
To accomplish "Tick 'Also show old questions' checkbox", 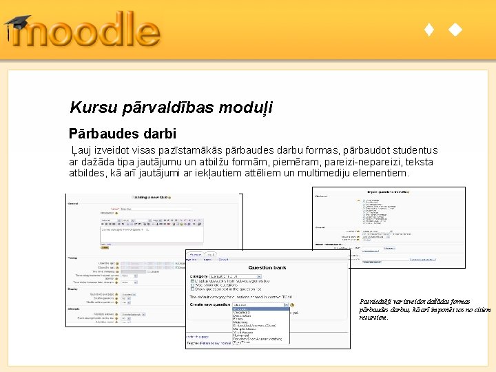I will [192, 285].
